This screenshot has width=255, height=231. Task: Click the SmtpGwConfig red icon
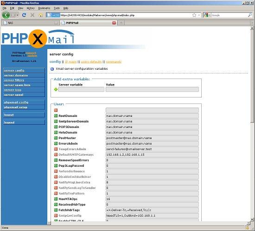click(x=56, y=215)
